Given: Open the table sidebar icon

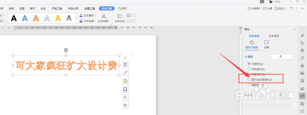Looking at the screenshot, I should 302,73.
